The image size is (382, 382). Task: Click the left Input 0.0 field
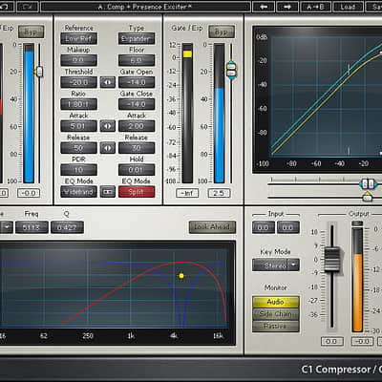[x=263, y=227]
